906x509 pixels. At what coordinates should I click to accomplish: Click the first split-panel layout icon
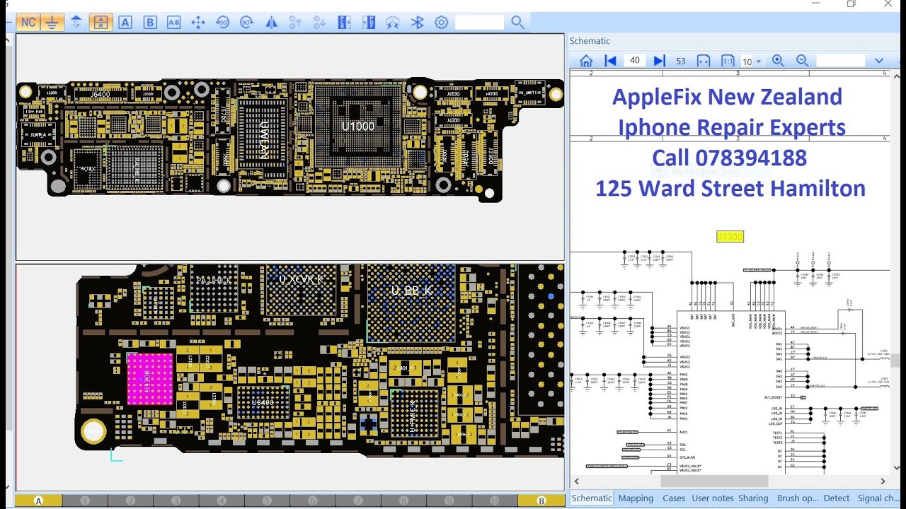(344, 22)
